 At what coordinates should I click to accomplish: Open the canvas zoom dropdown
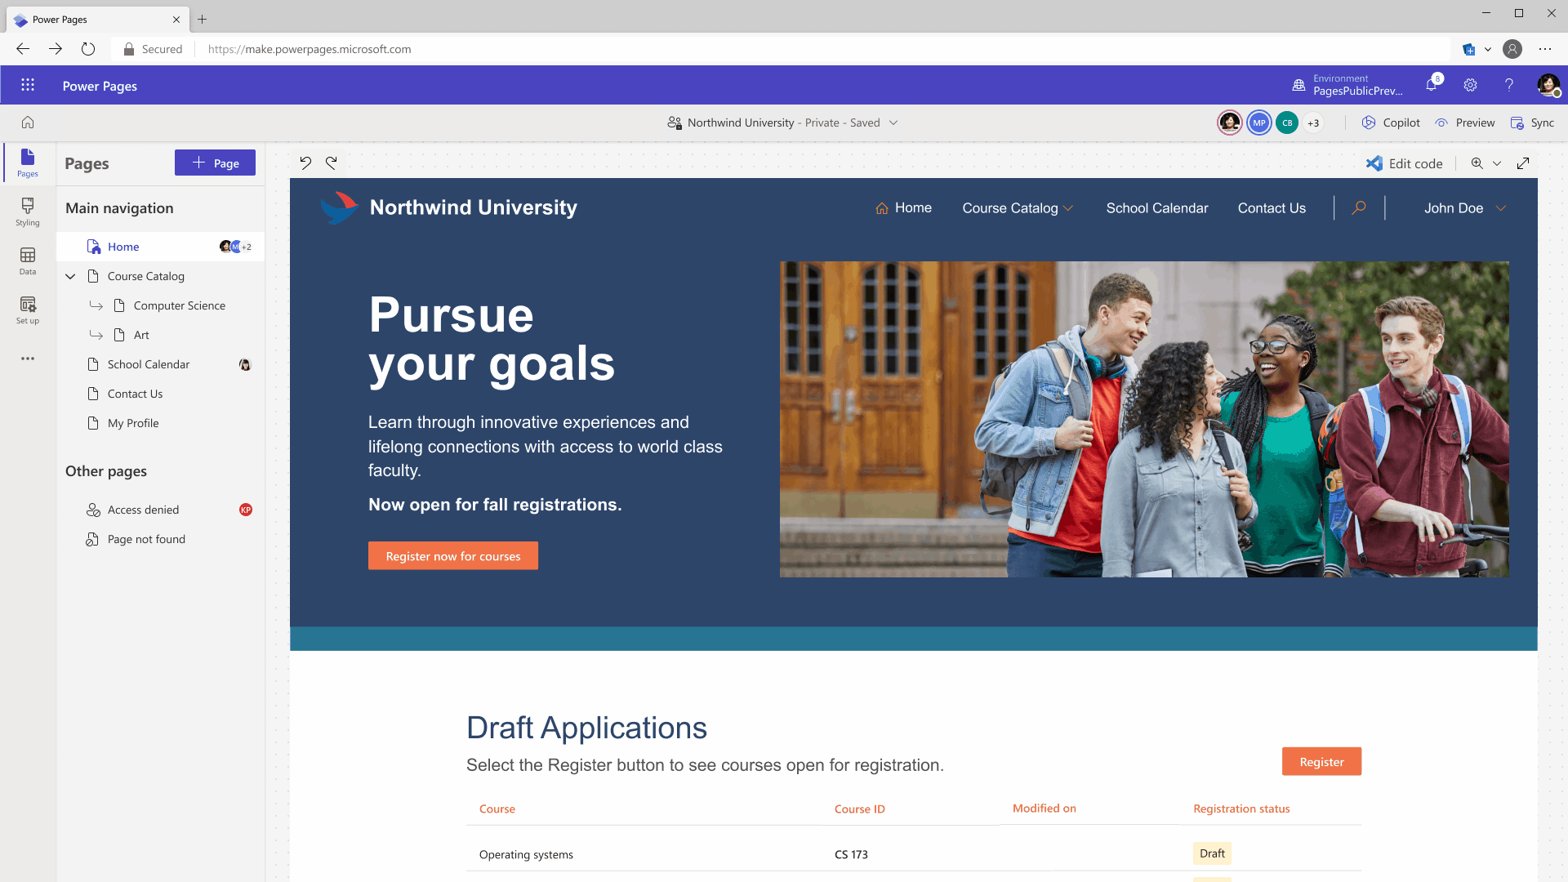[1498, 163]
